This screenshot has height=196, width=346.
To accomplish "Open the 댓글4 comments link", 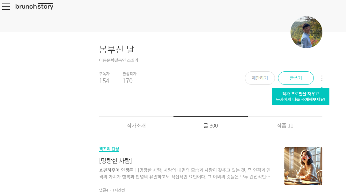I will [x=104, y=190].
